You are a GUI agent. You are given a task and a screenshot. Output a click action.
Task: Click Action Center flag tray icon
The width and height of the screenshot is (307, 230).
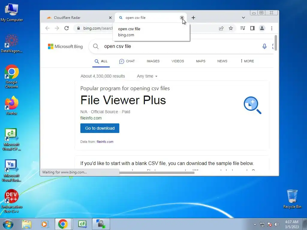[x=270, y=224]
